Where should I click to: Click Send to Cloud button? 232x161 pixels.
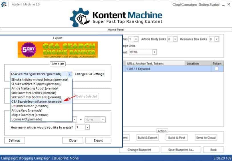tap(206, 138)
